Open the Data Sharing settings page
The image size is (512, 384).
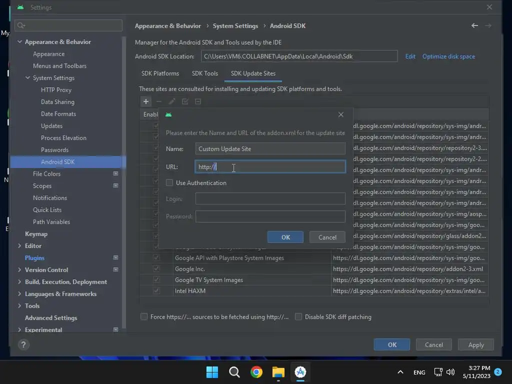(x=57, y=102)
